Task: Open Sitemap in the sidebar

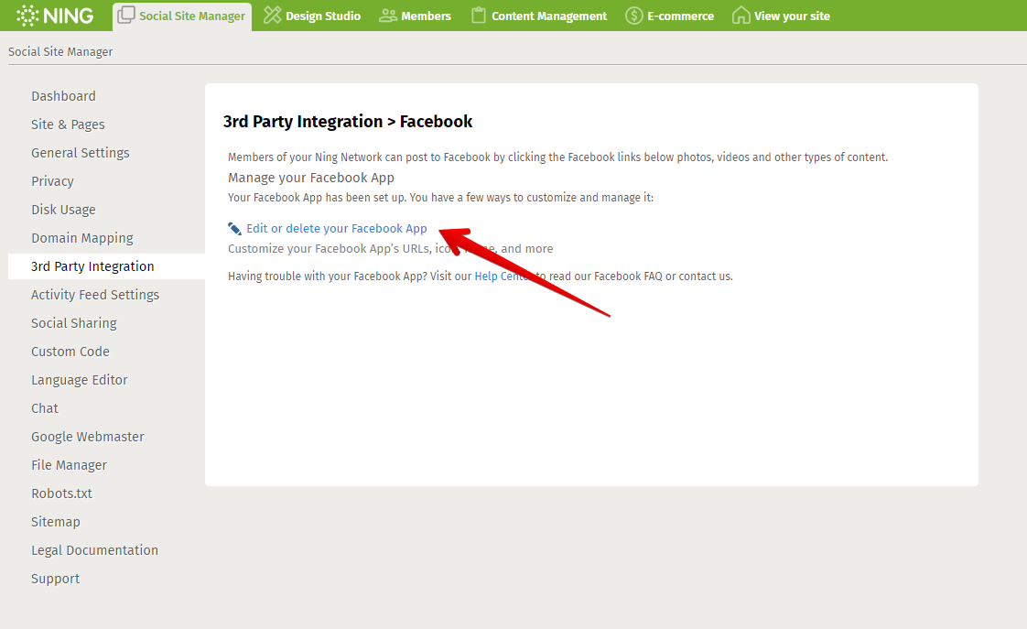Action: (56, 522)
